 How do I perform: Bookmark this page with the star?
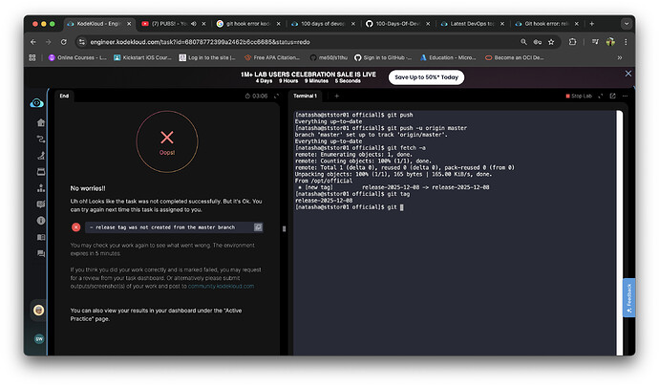(x=551, y=42)
